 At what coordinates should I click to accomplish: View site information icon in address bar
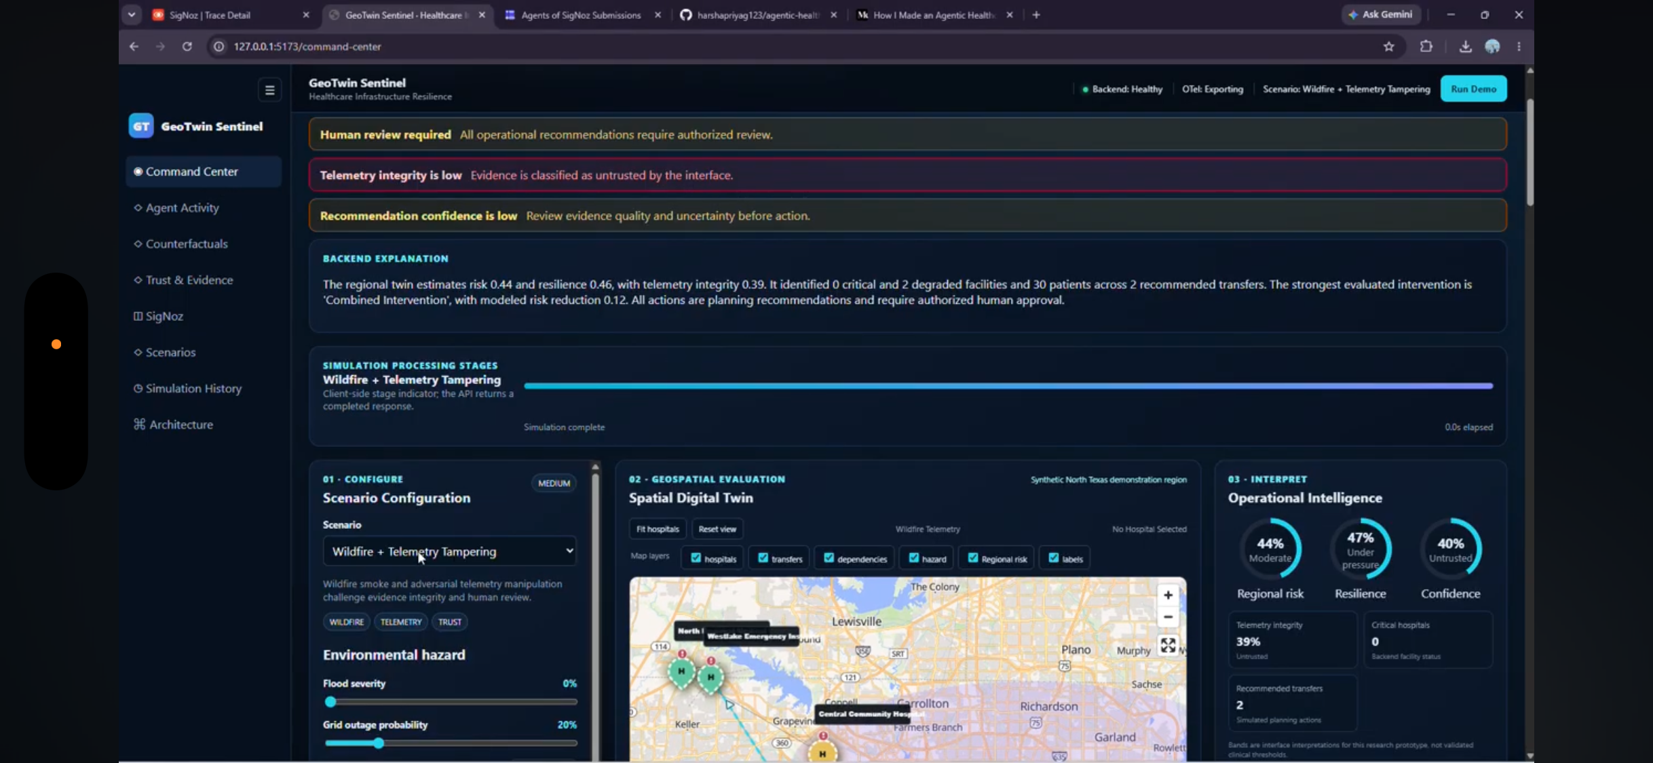[x=218, y=46]
